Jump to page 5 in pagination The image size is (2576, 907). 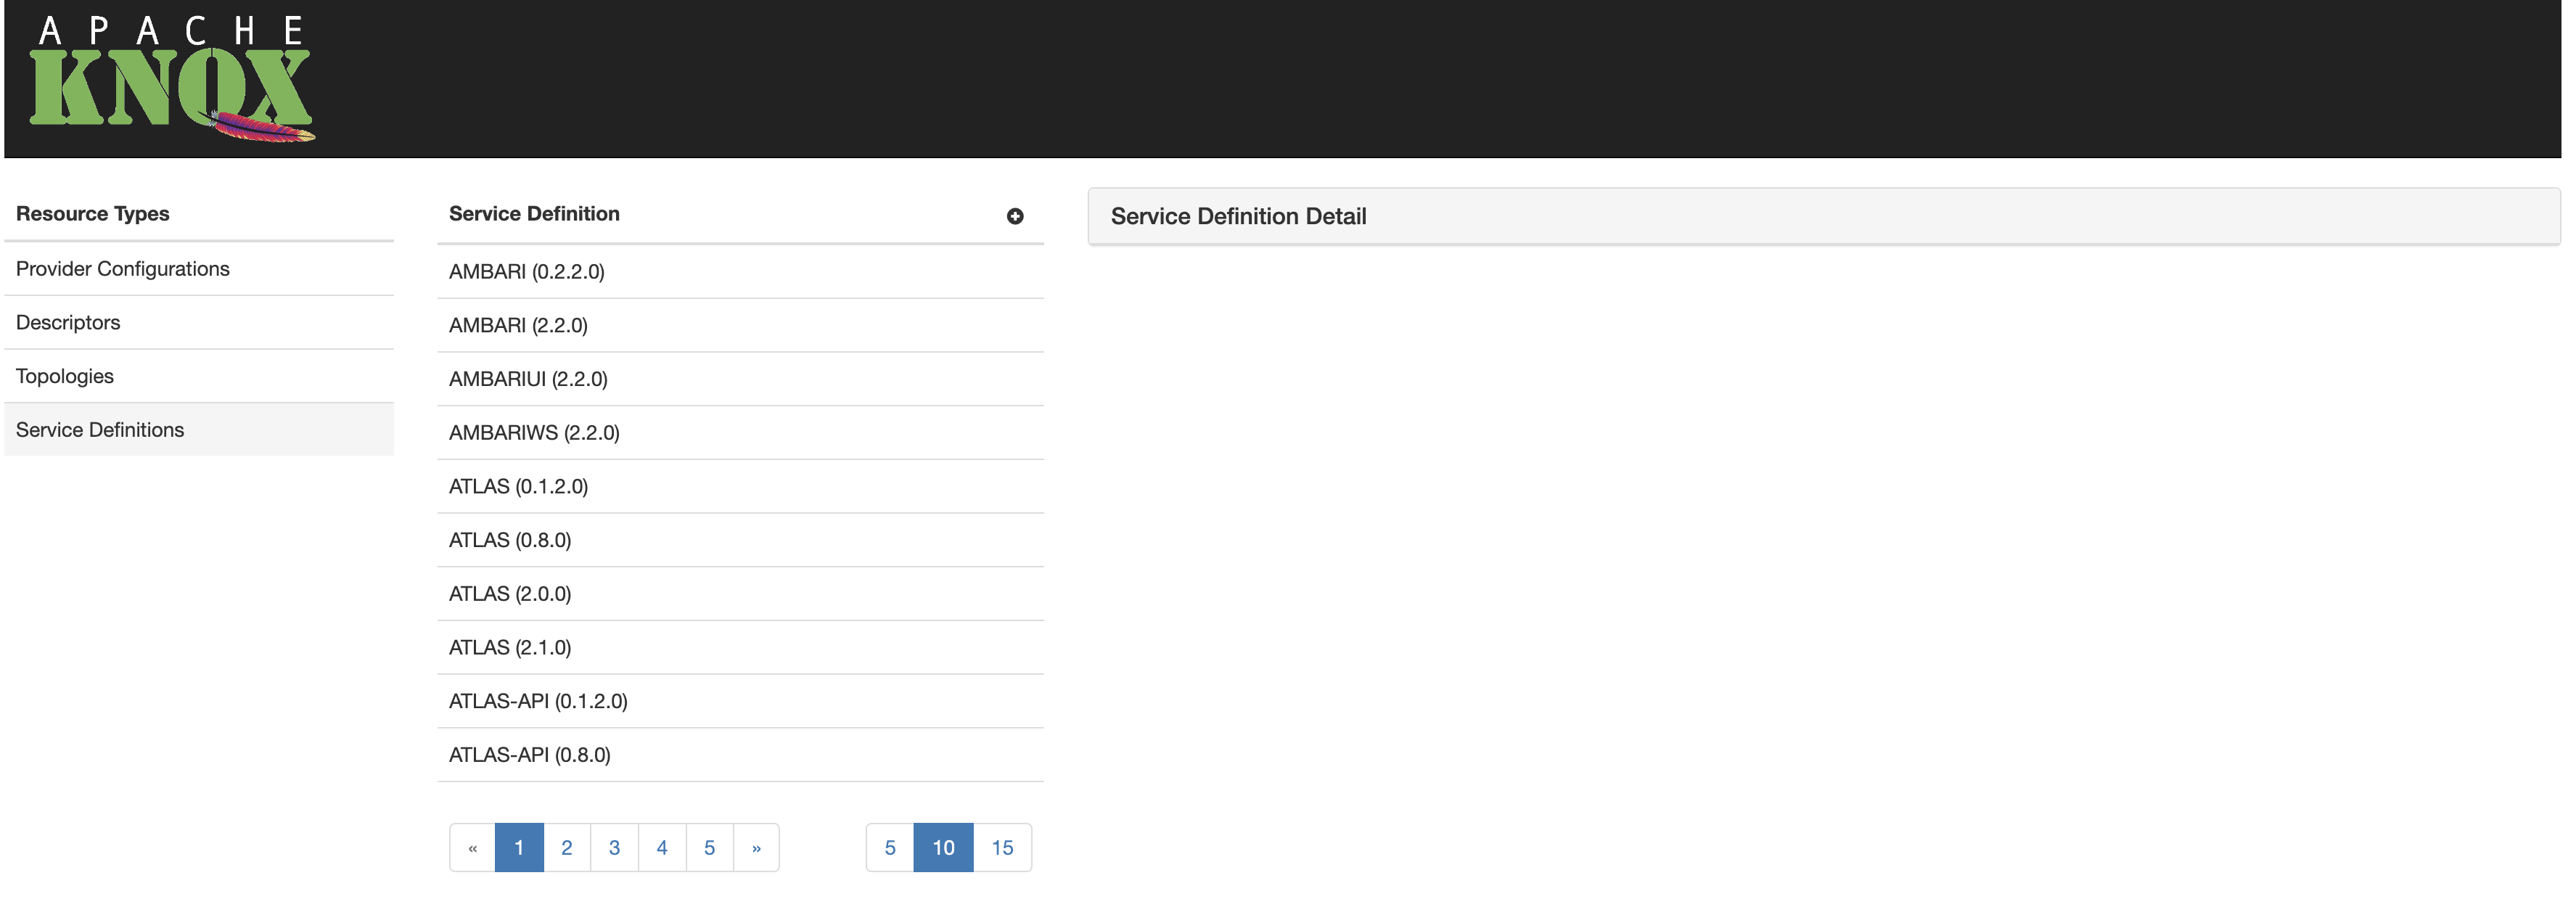pos(710,846)
